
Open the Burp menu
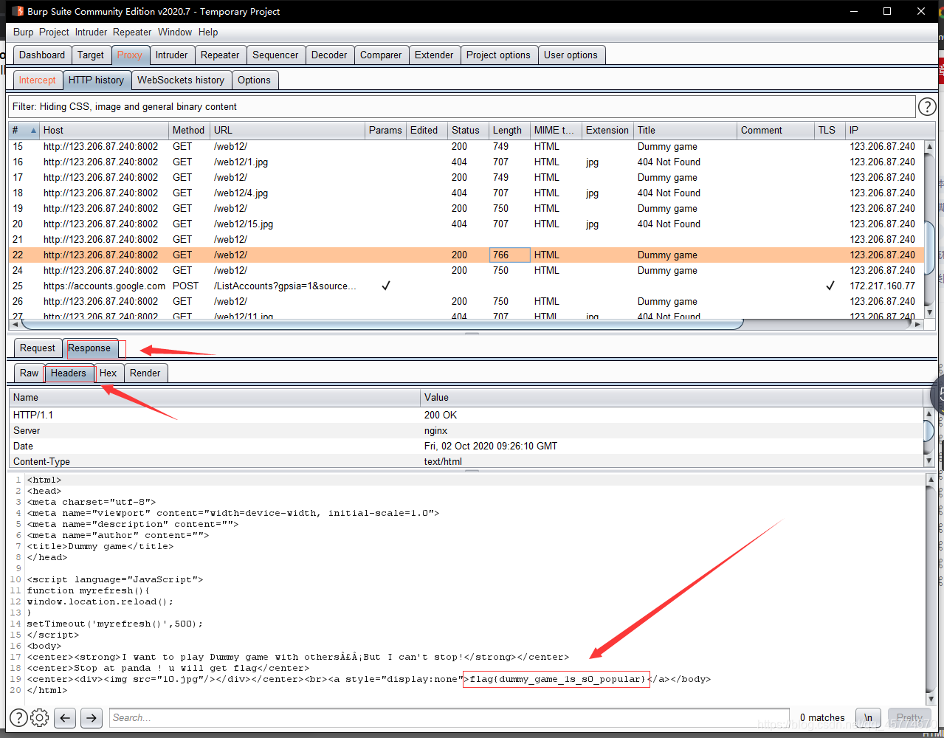click(x=24, y=32)
